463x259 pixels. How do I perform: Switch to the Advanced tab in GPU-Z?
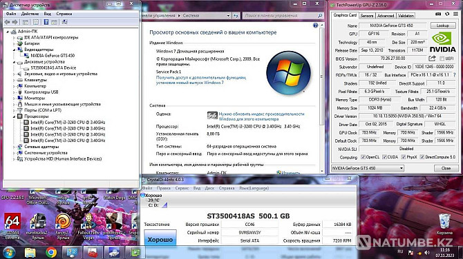point(386,16)
